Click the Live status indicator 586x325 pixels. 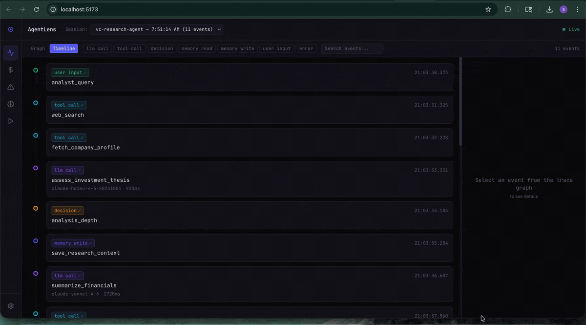click(570, 29)
